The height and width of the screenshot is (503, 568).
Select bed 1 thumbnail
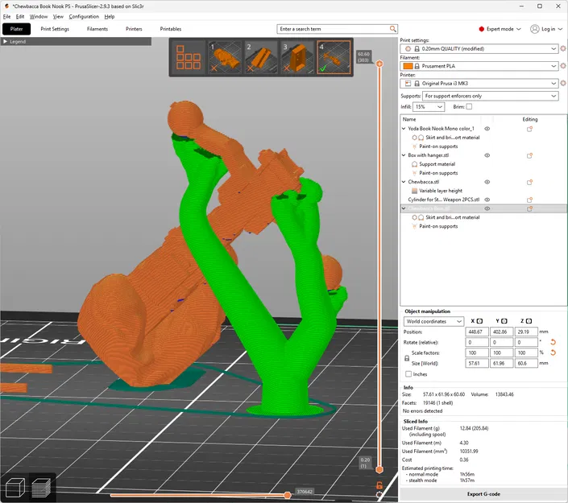225,57
